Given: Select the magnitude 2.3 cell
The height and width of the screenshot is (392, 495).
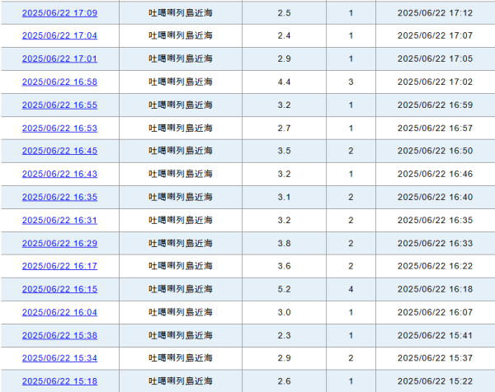Looking at the screenshot, I should pos(284,336).
